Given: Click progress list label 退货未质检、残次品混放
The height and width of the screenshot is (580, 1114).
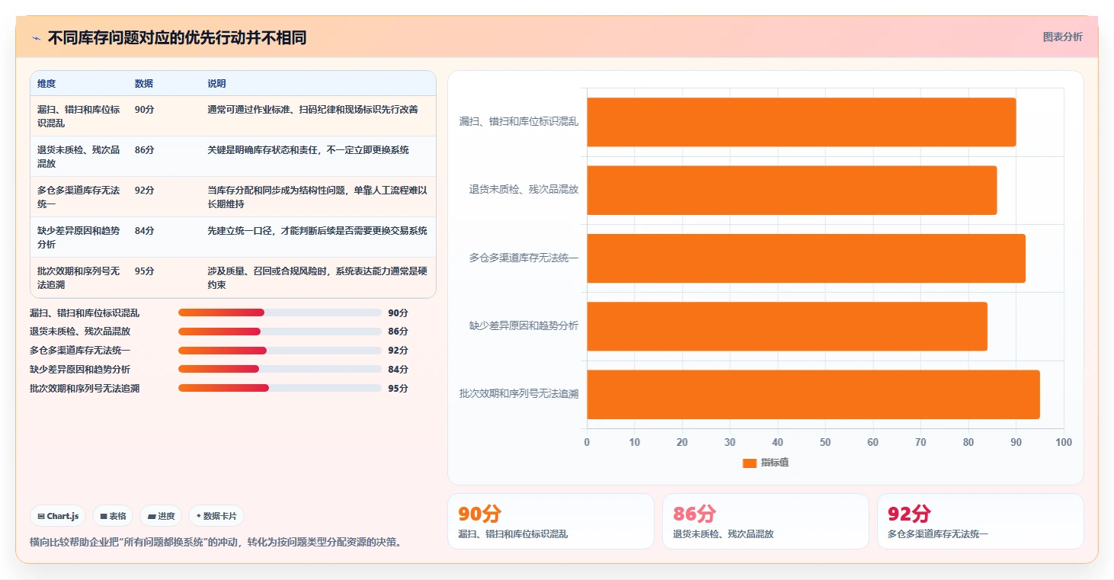Looking at the screenshot, I should click(x=80, y=332).
